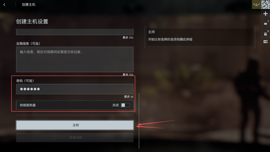Click the 创建主机设置 heading

tap(32, 22)
